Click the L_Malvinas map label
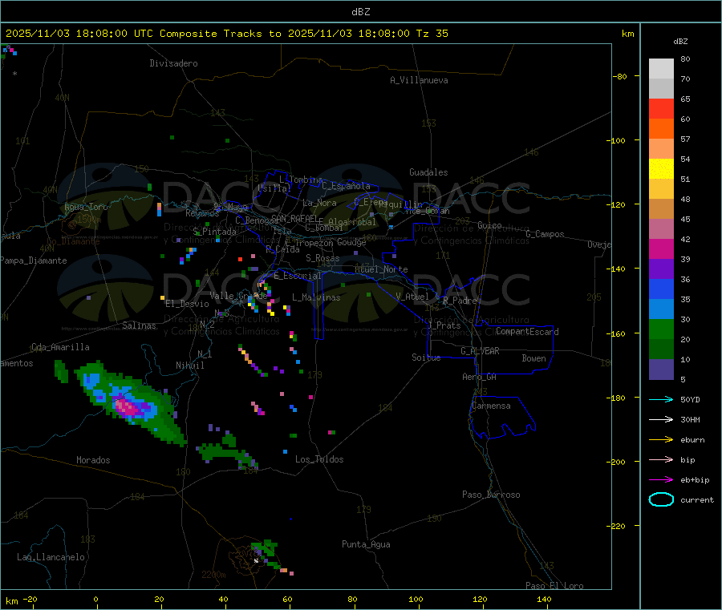Viewport: 722px width, 610px height. click(316, 297)
